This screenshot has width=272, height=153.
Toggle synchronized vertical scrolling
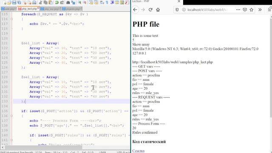[91, 3]
